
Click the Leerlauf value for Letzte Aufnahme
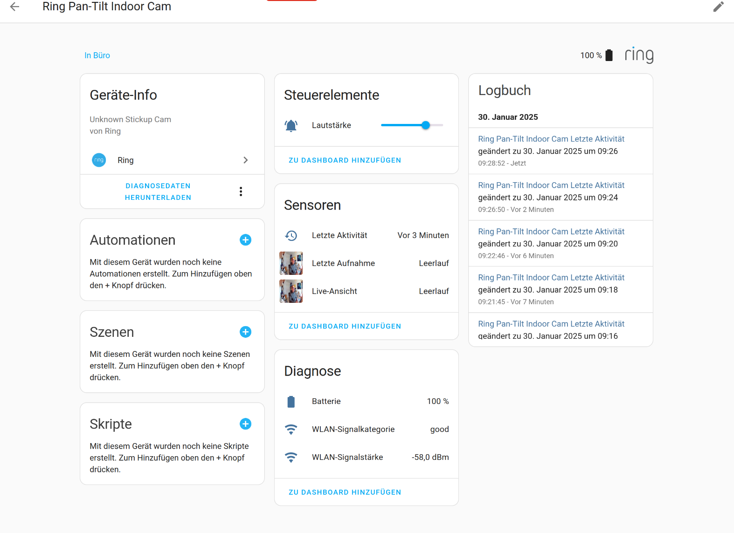coord(434,263)
